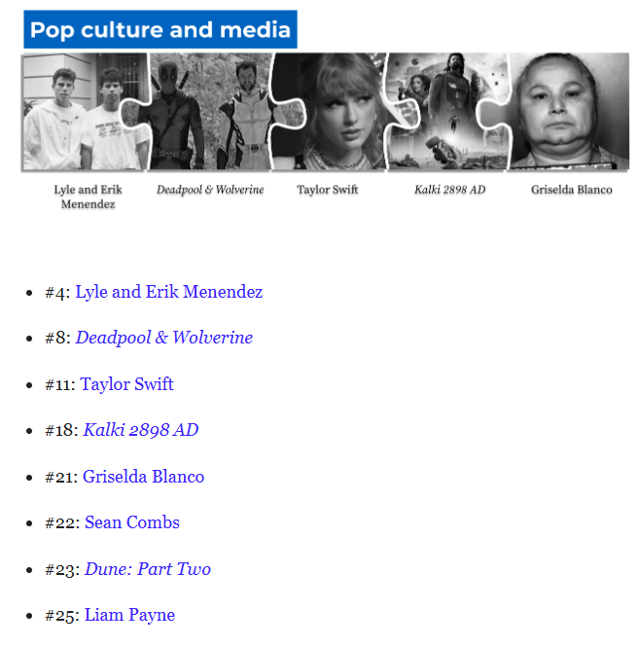639x646 pixels.
Task: Open the Dune: Part Two link
Action: point(147,569)
